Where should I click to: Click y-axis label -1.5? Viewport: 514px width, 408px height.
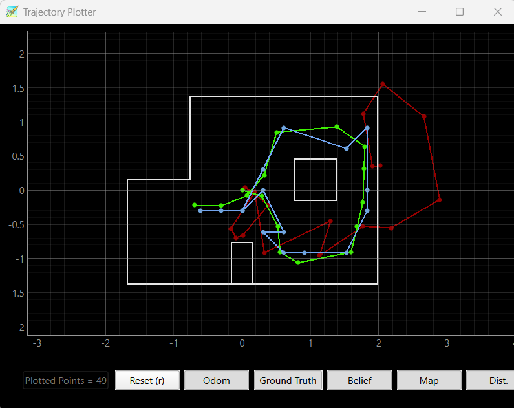point(16,294)
